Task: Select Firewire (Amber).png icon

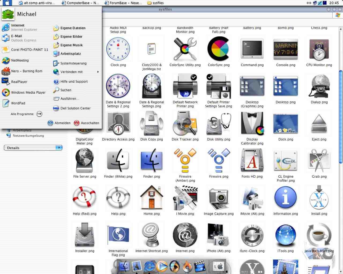Action: click(x=185, y=161)
